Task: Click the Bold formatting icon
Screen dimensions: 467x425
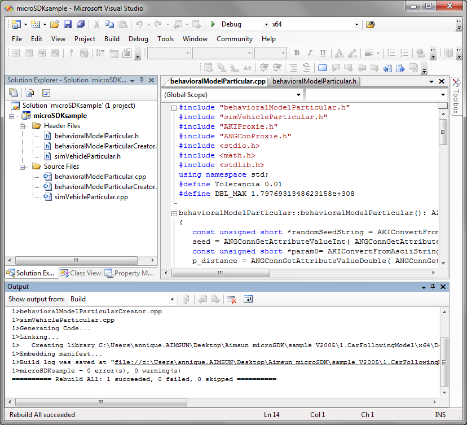Action: 297,53
